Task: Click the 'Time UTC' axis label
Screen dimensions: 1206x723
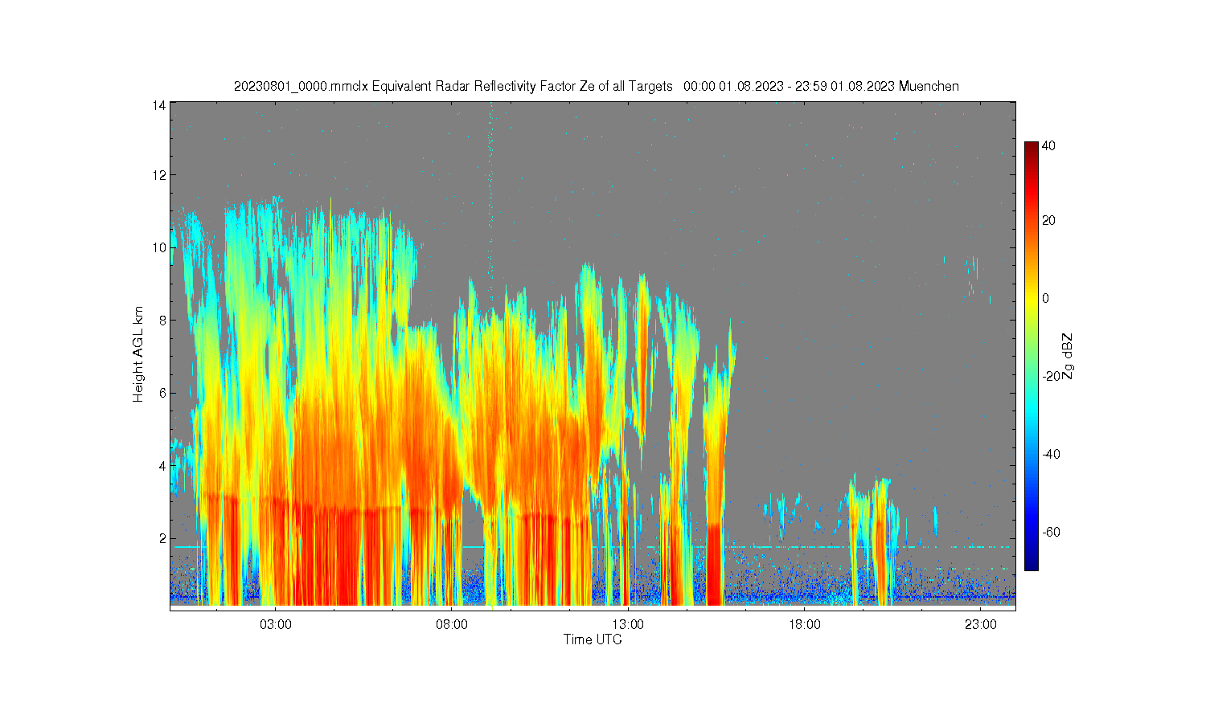Action: [593, 640]
